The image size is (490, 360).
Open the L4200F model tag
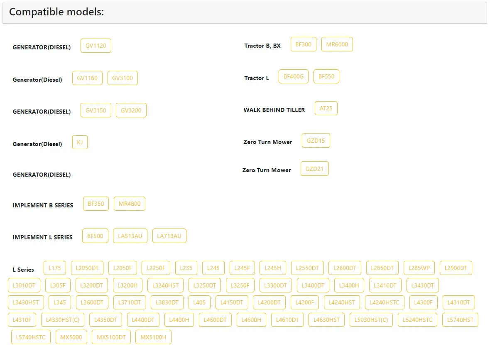305,302
